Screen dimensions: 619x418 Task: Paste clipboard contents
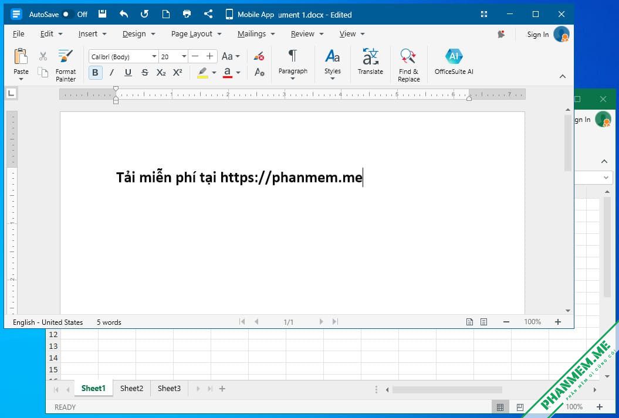pyautogui.click(x=21, y=61)
